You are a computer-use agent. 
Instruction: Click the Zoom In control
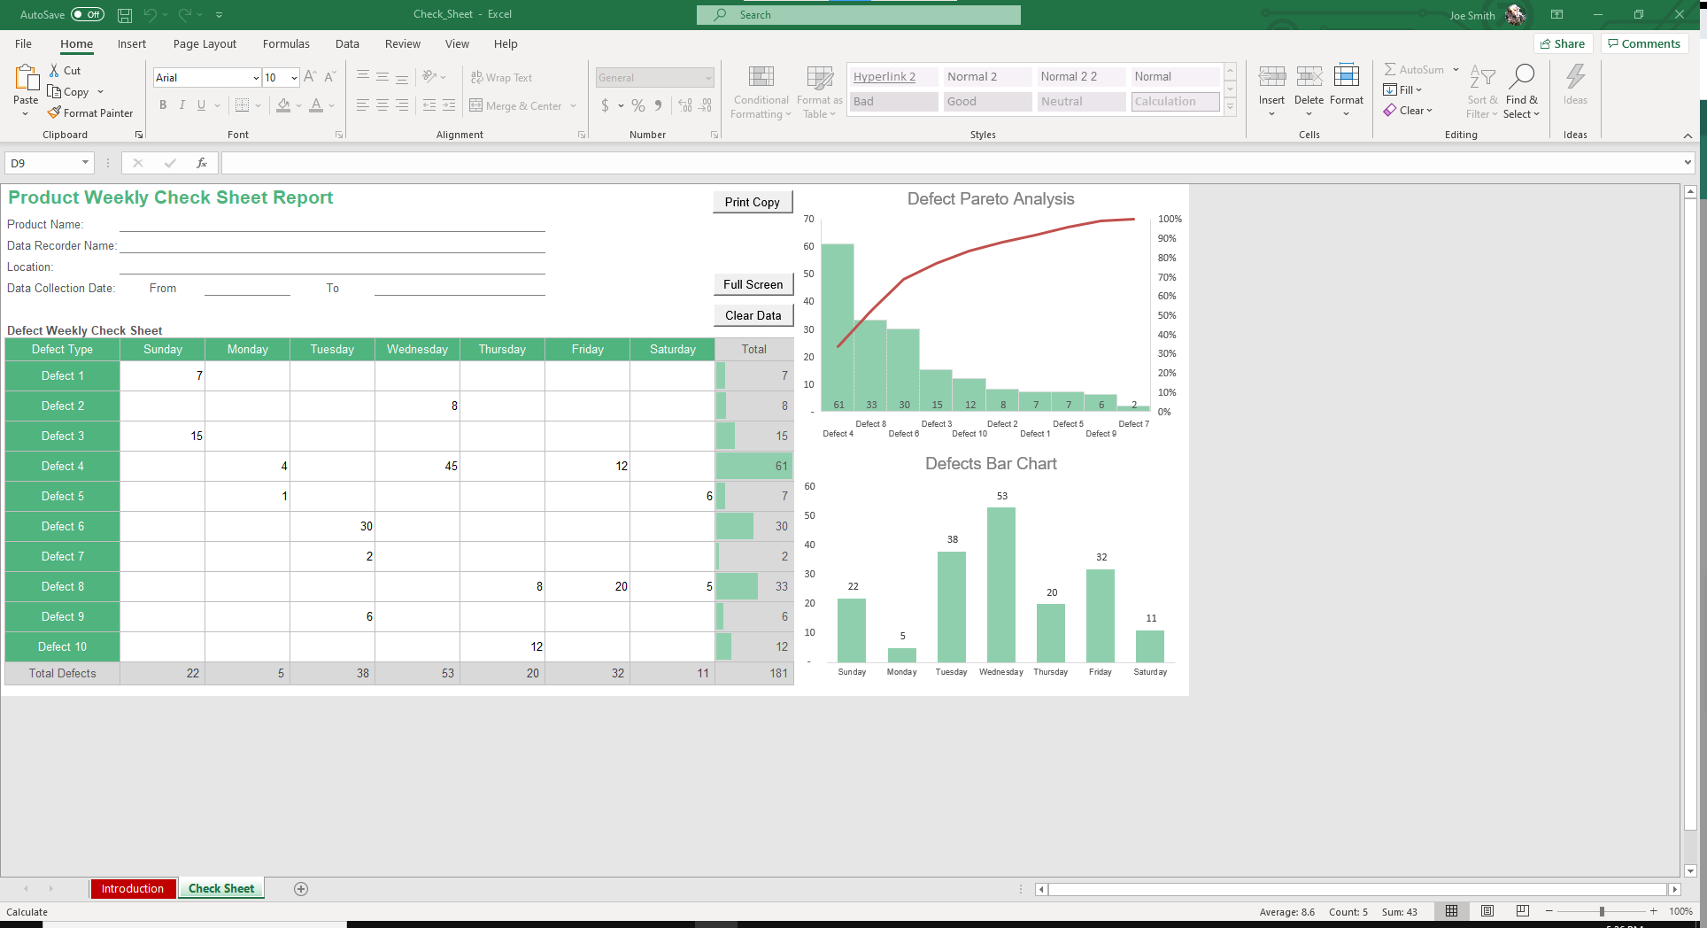pos(1654,911)
